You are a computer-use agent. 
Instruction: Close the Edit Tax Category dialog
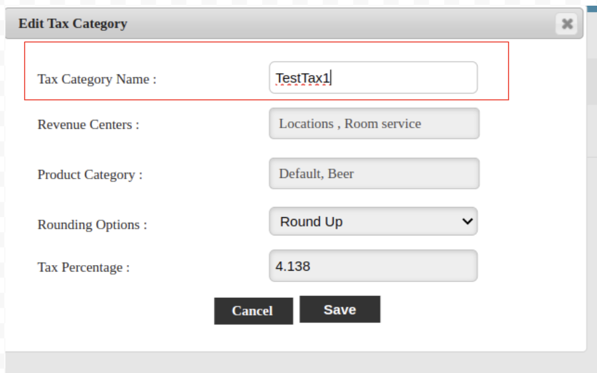pos(567,24)
